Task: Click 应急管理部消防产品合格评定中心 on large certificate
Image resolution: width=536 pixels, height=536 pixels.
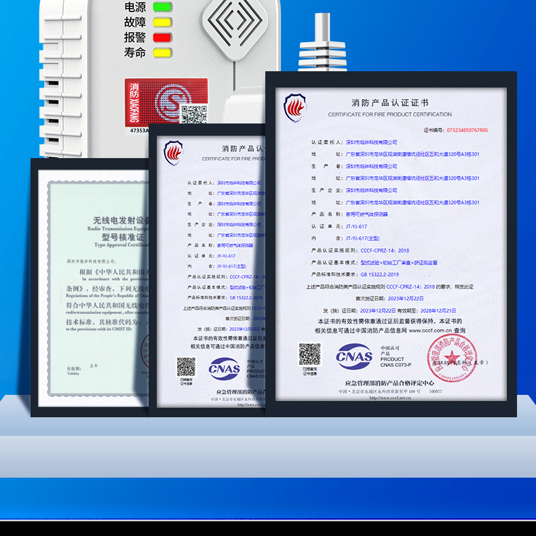Action: [x=389, y=383]
